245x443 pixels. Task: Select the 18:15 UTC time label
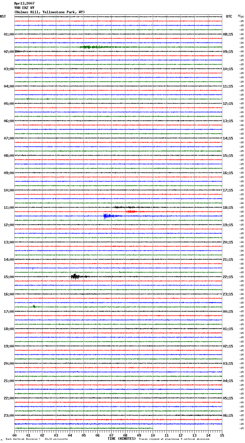point(228,208)
